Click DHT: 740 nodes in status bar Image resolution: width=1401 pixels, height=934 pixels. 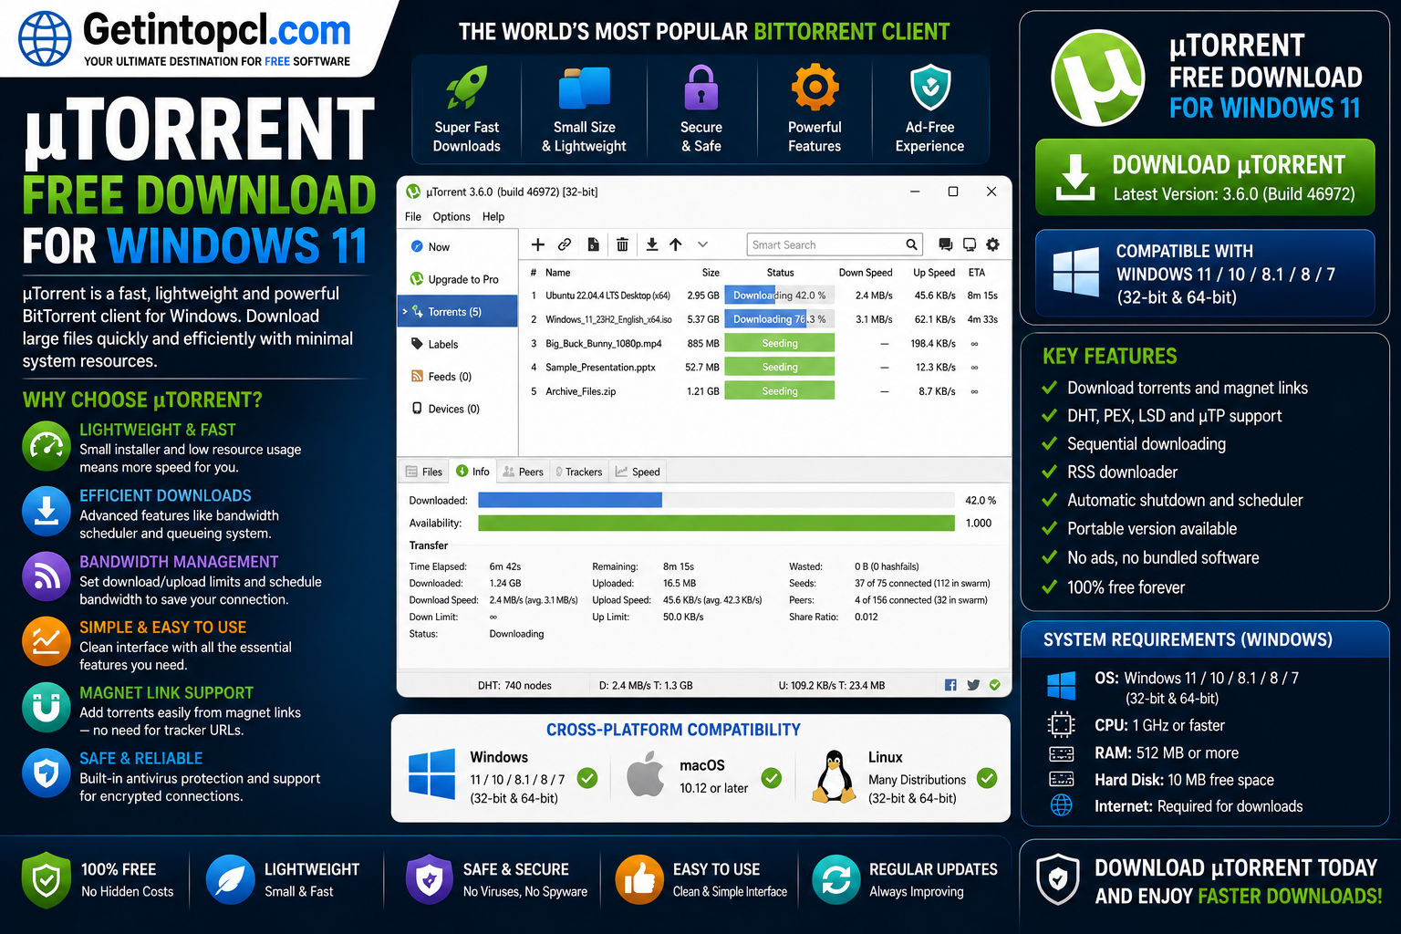514,686
